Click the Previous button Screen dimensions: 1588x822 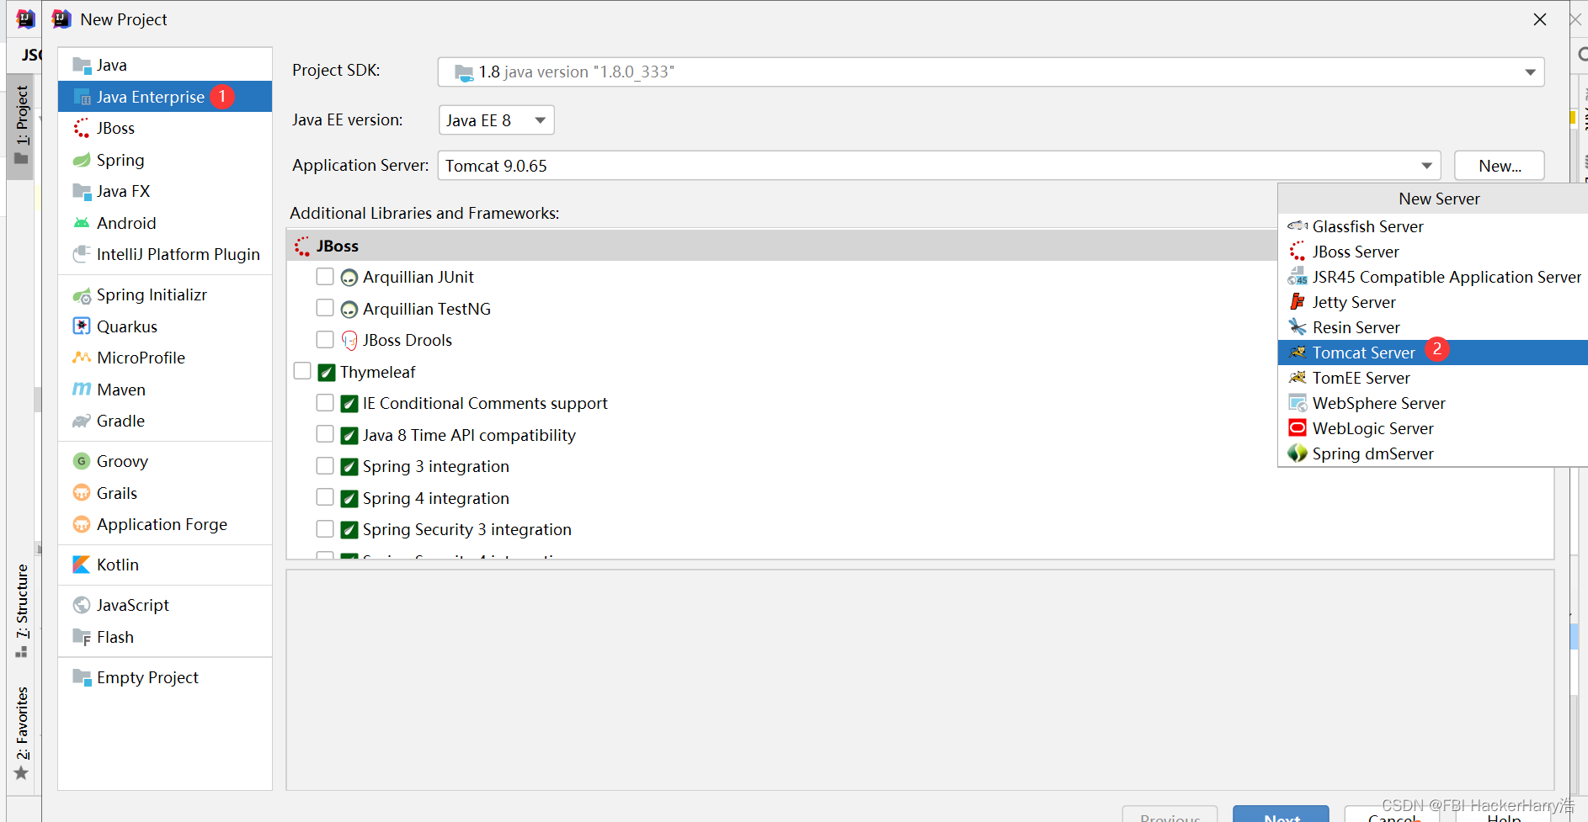click(x=1170, y=814)
